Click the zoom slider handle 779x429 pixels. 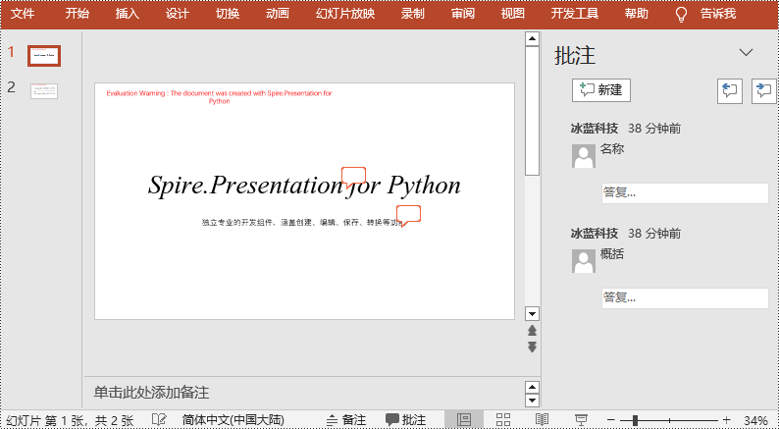(635, 420)
